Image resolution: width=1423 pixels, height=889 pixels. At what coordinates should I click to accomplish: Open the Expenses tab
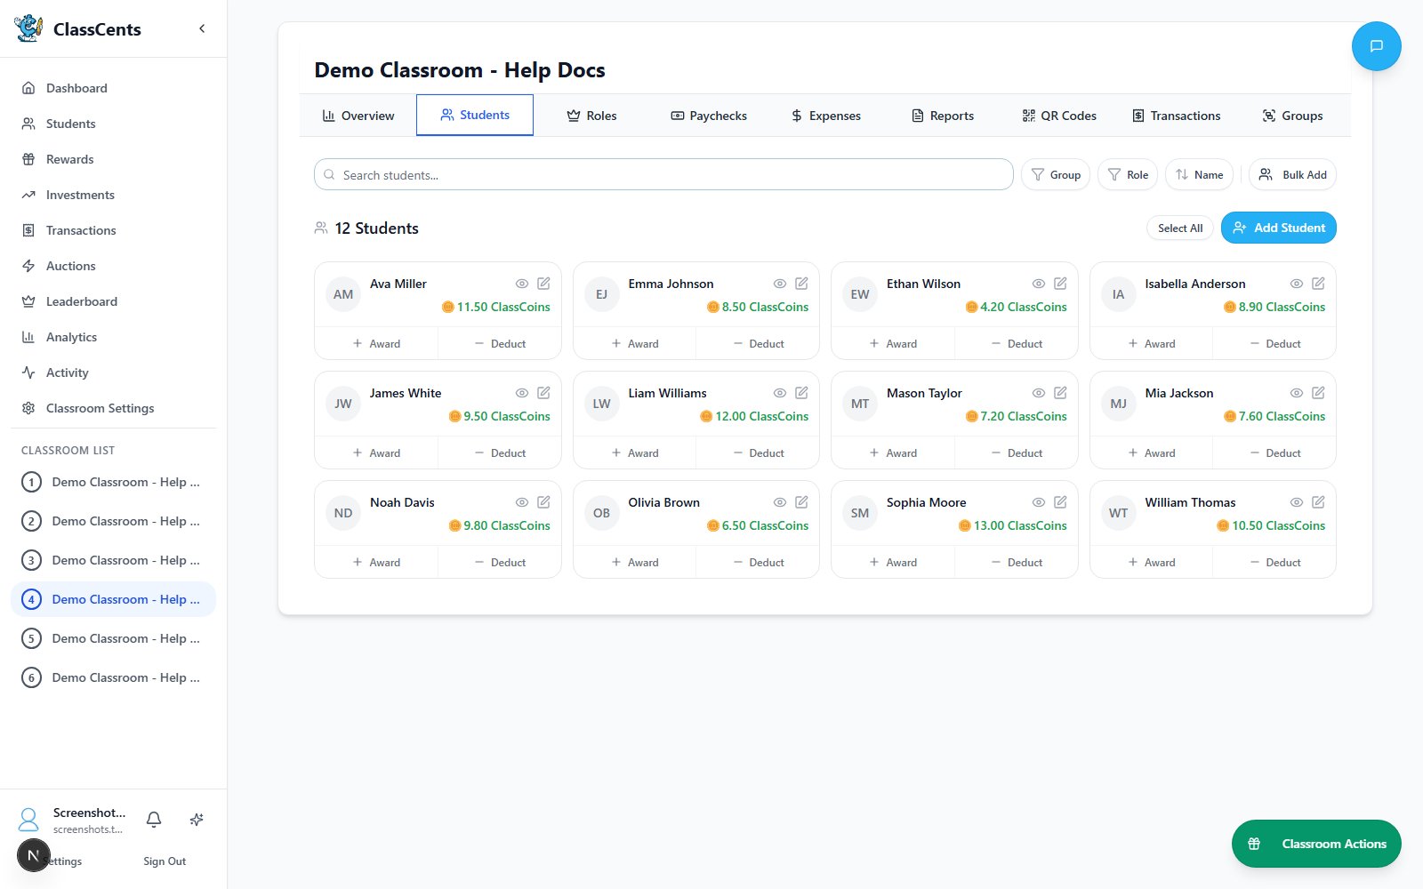(826, 116)
